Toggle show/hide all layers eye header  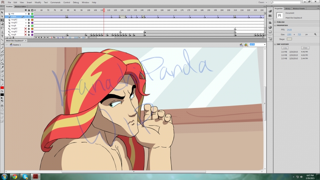coord(26,10)
